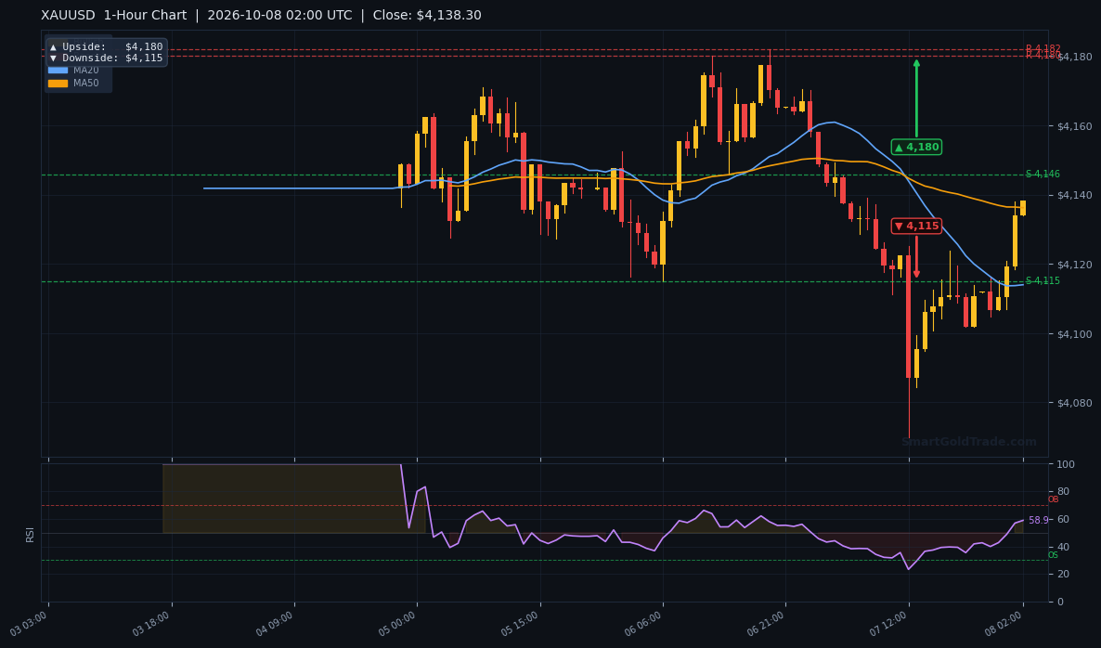Click the 08 02:00 time axis label
Screen dimensions: 1101x648
coord(1004,624)
